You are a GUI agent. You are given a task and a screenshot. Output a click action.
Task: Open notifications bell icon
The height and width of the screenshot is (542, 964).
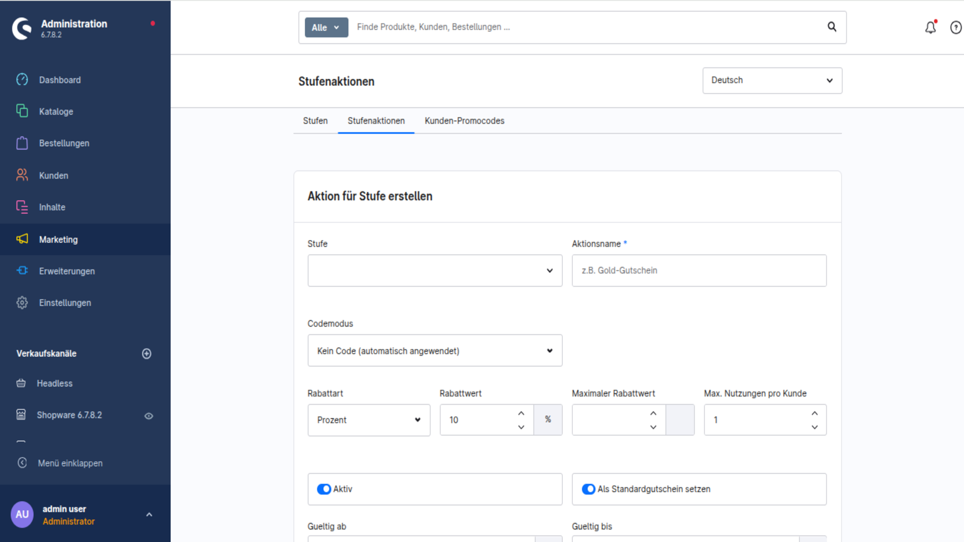click(x=931, y=27)
